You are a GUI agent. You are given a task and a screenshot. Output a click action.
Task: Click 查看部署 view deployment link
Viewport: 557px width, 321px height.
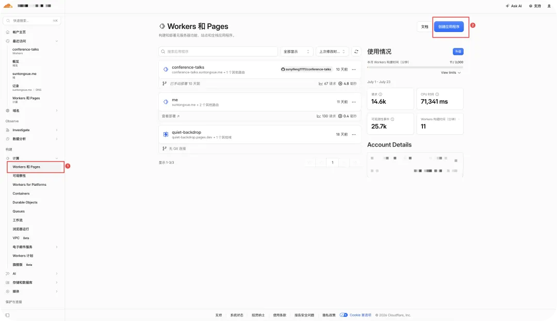171,116
